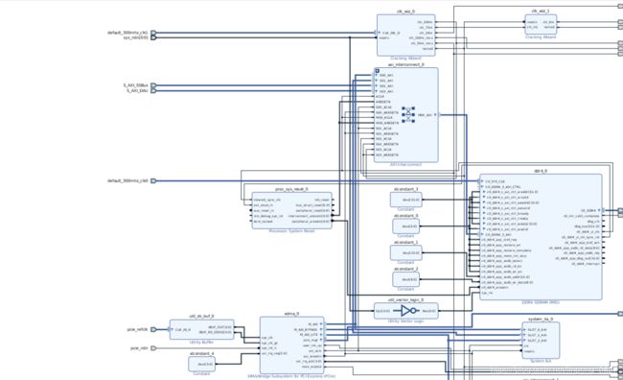Screen dimensions: 623x380
Task: Click the S03_ARESETN pin on axi_interconnect_0
Action: pos(387,154)
